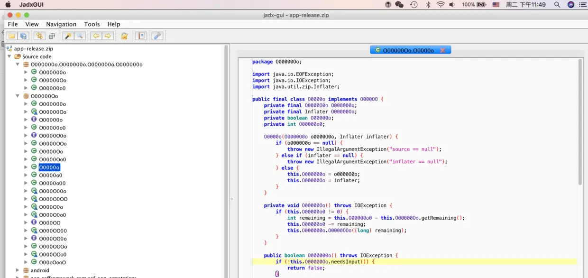Collapse the O00000Oo package node
This screenshot has height=278, width=588.
[18, 96]
